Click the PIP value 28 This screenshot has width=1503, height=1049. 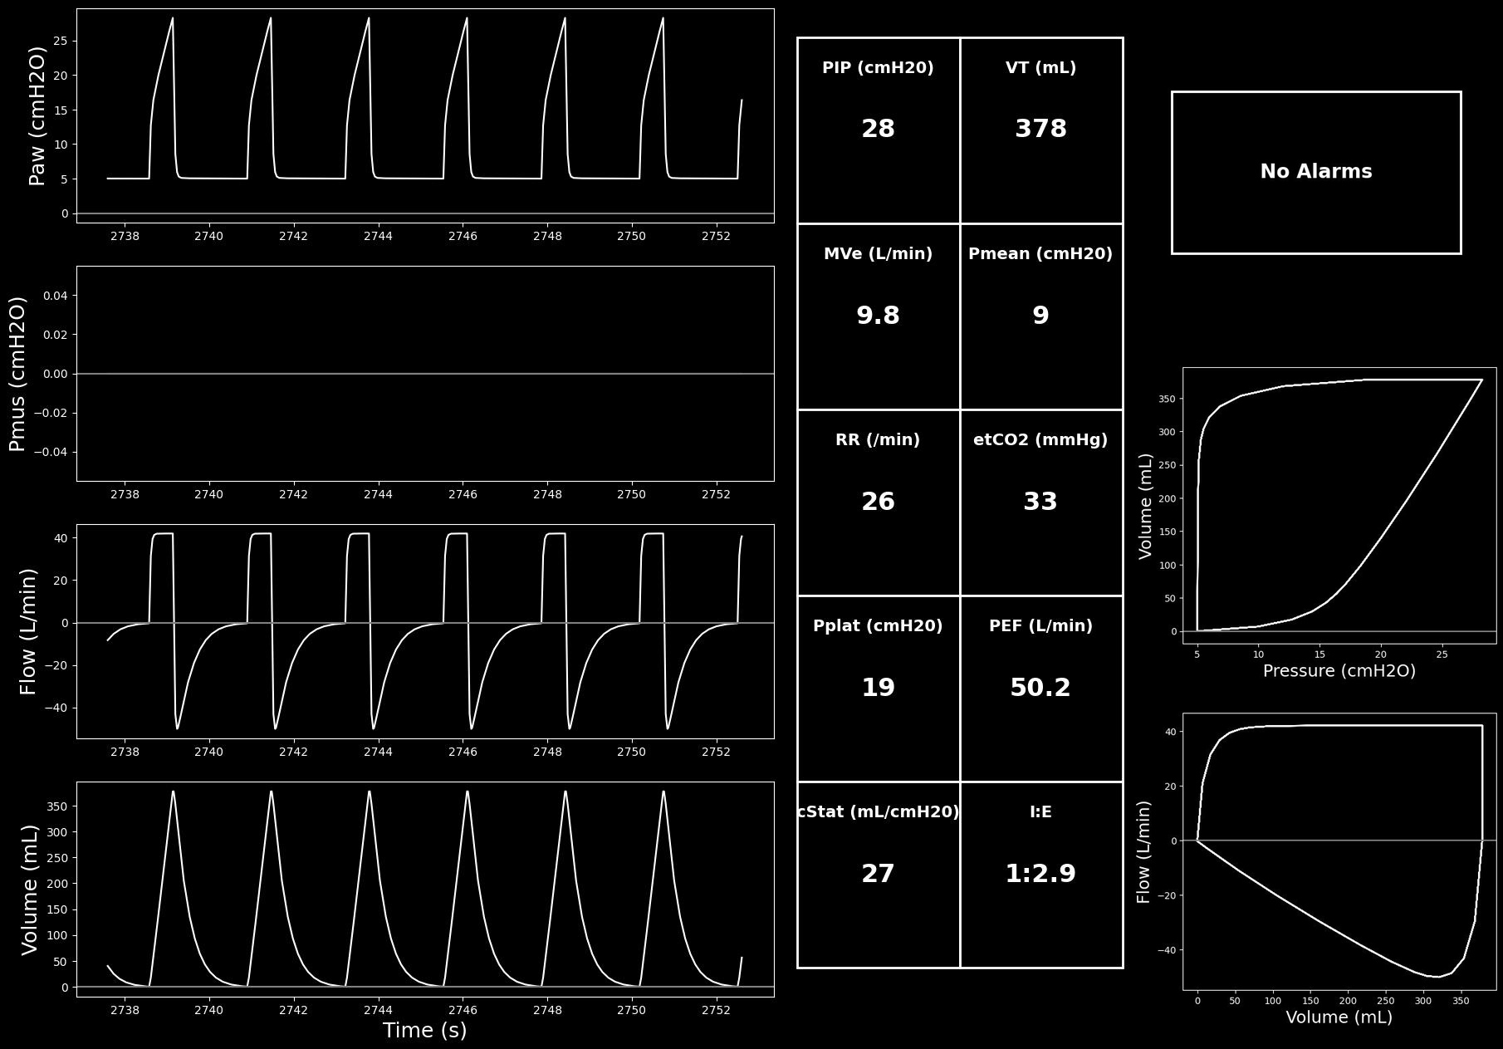point(878,129)
